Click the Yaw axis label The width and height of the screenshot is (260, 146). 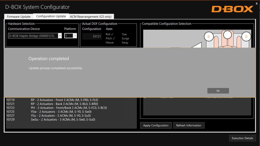(124, 34)
